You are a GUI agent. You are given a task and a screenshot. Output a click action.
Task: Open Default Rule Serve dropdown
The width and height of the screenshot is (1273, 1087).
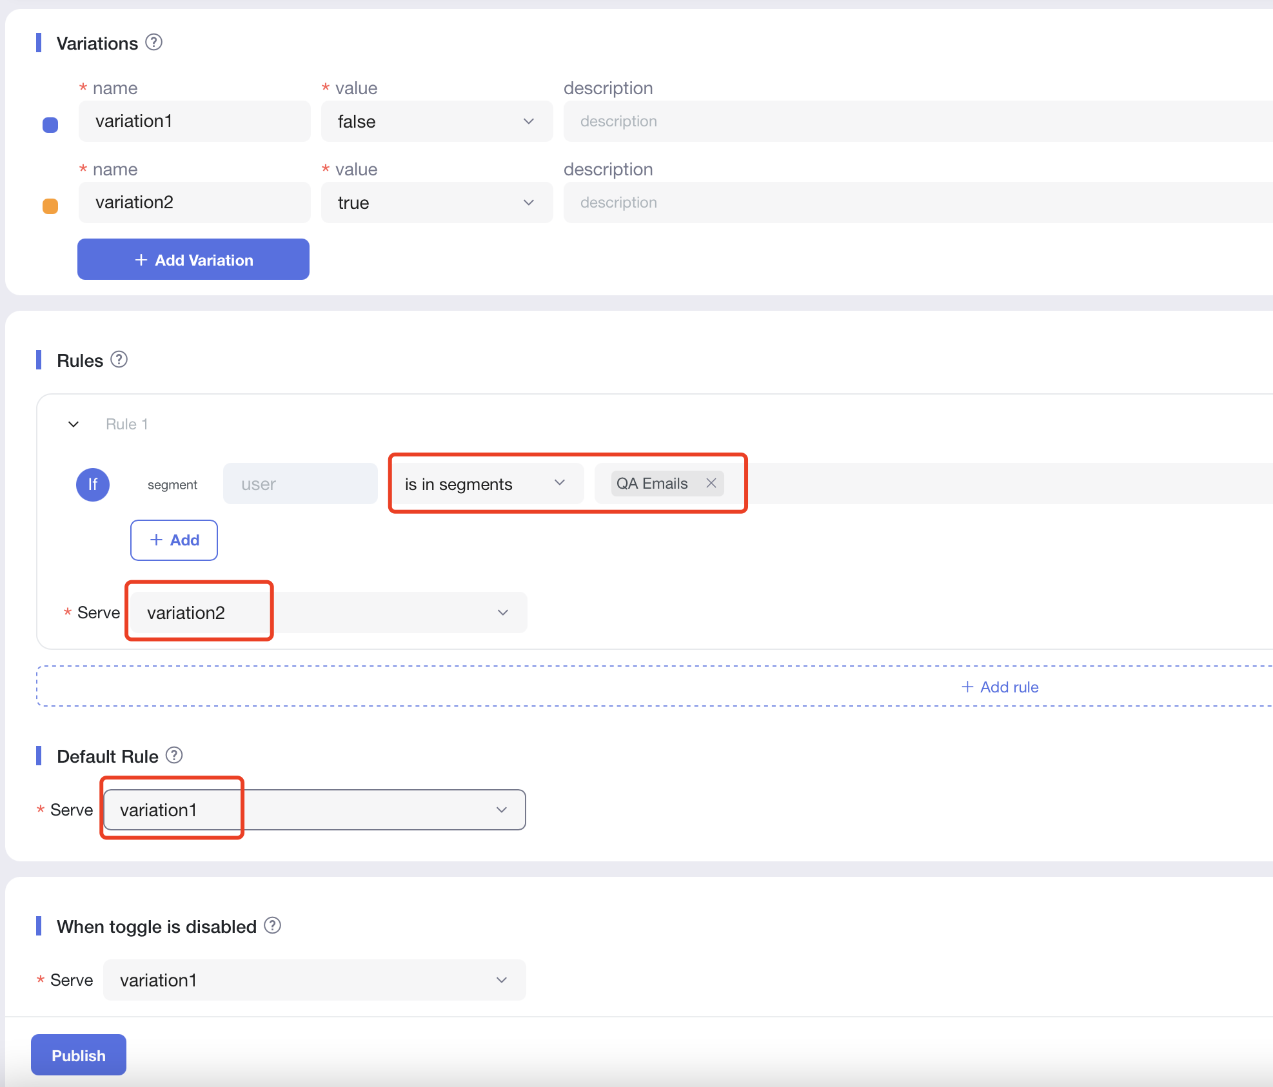[315, 809]
